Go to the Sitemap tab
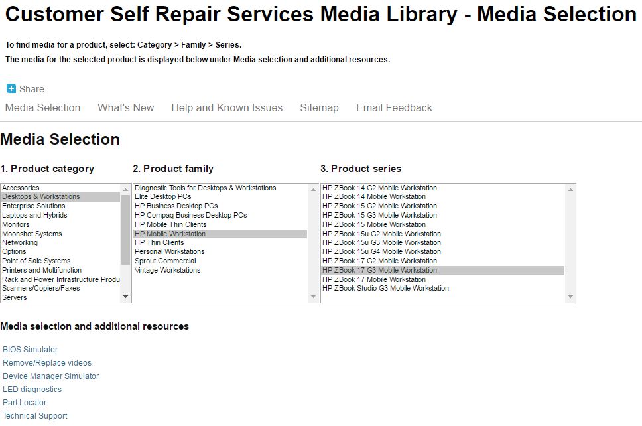642x426 pixels. pyautogui.click(x=320, y=107)
